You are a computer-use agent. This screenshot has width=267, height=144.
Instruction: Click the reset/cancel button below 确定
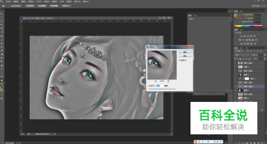click(185, 56)
